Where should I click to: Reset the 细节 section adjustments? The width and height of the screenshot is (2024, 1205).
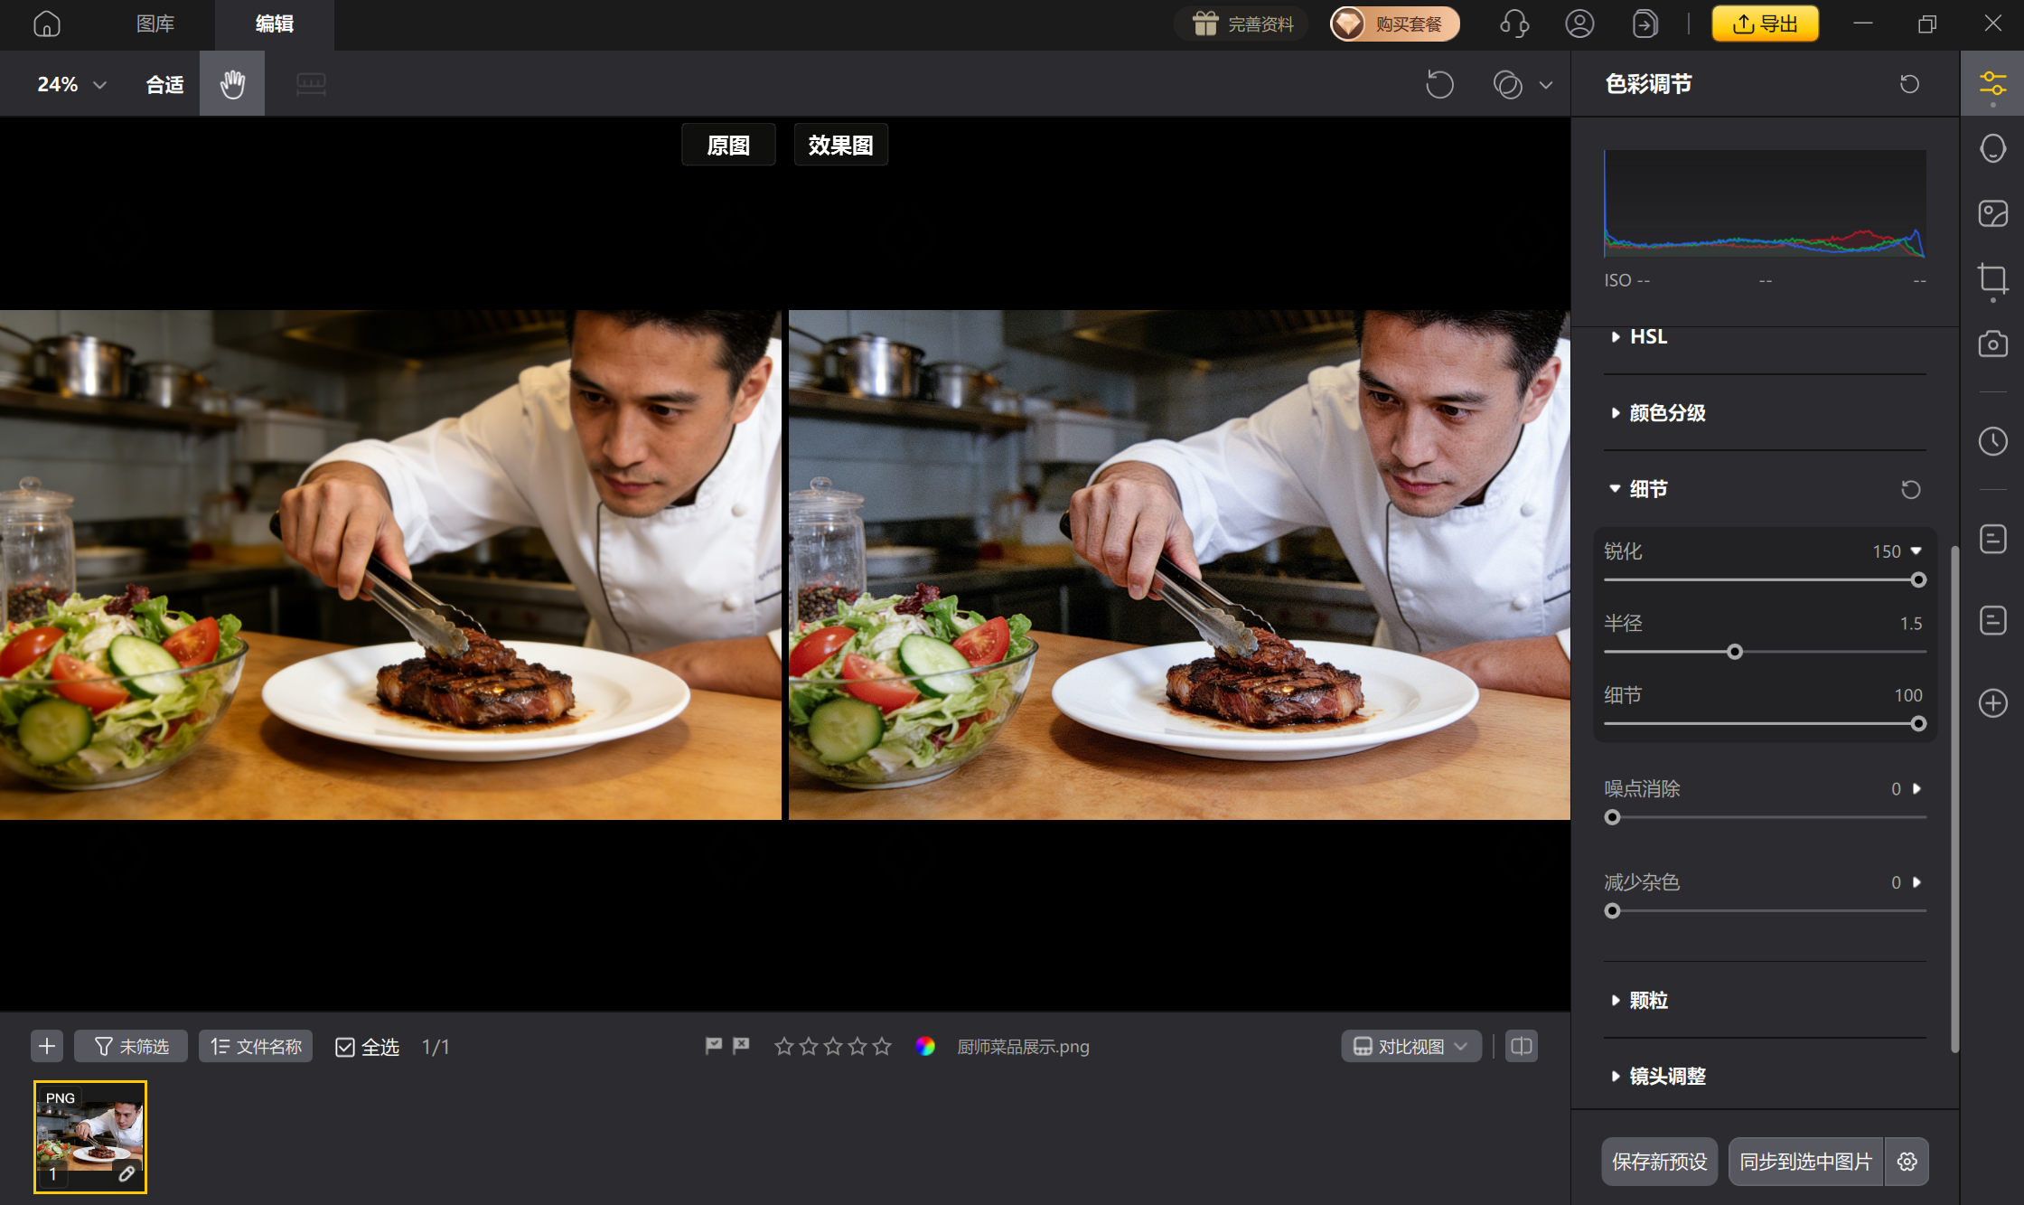click(x=1910, y=489)
